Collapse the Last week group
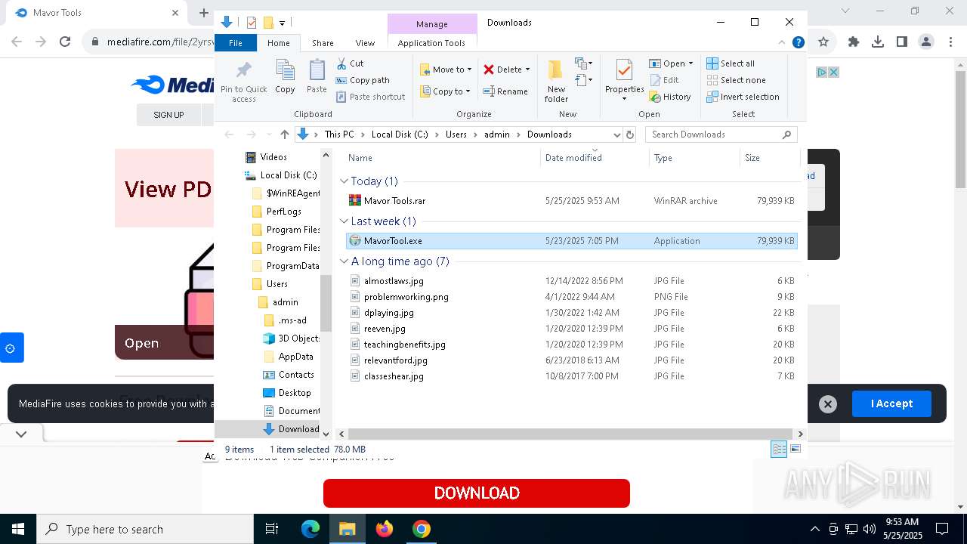 coord(344,221)
